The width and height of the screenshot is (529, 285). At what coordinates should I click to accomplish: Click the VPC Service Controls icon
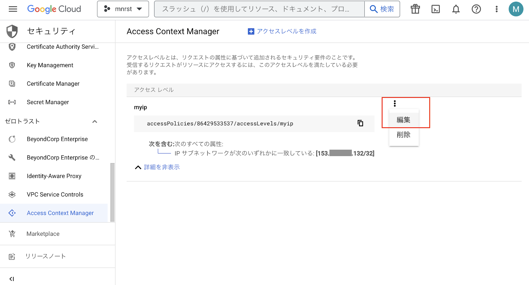click(x=12, y=195)
